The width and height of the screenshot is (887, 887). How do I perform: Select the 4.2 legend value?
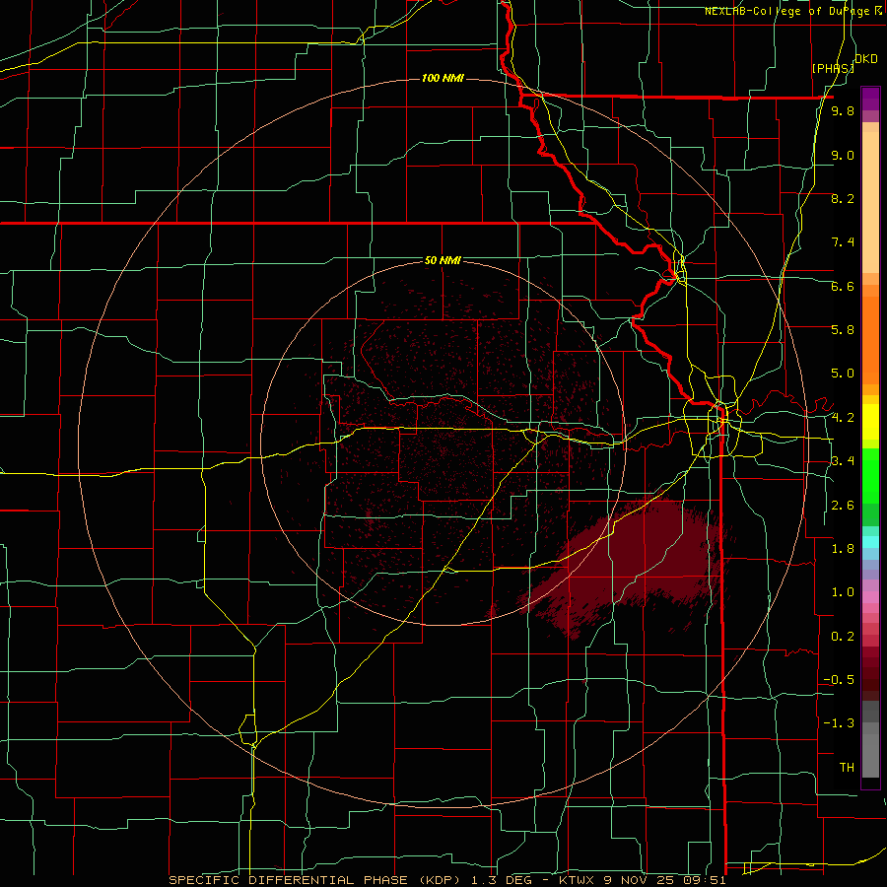(x=843, y=418)
